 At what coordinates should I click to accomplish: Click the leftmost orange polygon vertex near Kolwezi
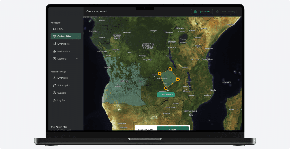pos(160,74)
